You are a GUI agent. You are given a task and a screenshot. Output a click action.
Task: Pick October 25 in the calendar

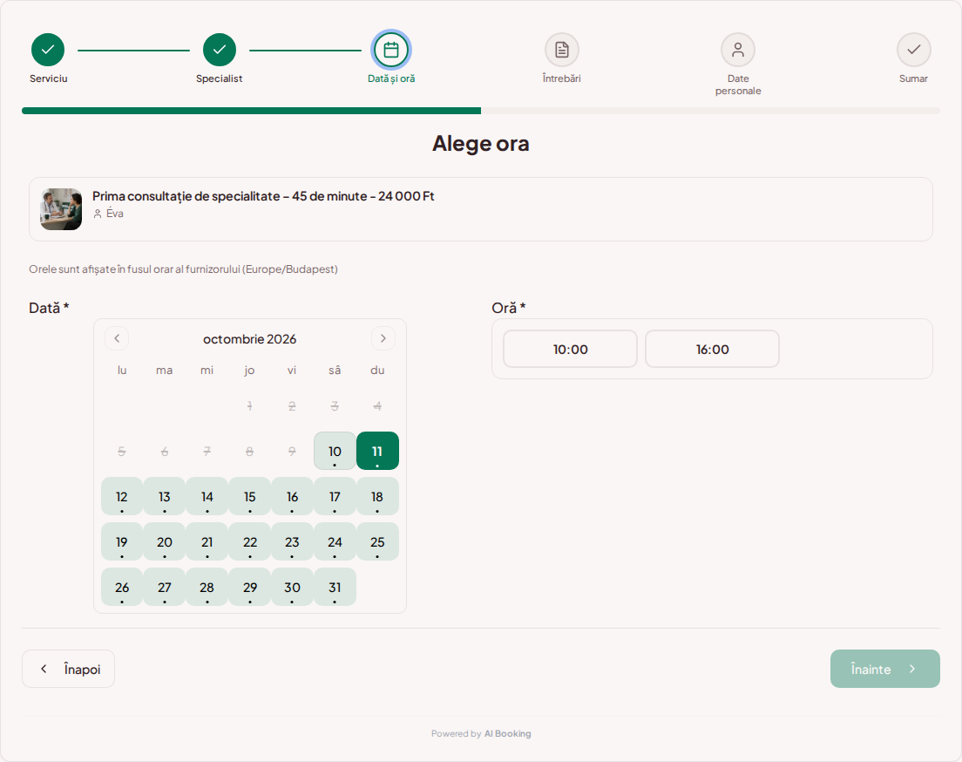377,542
